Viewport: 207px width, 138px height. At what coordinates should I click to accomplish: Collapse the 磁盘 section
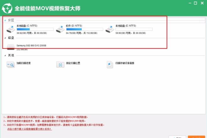point(5,38)
